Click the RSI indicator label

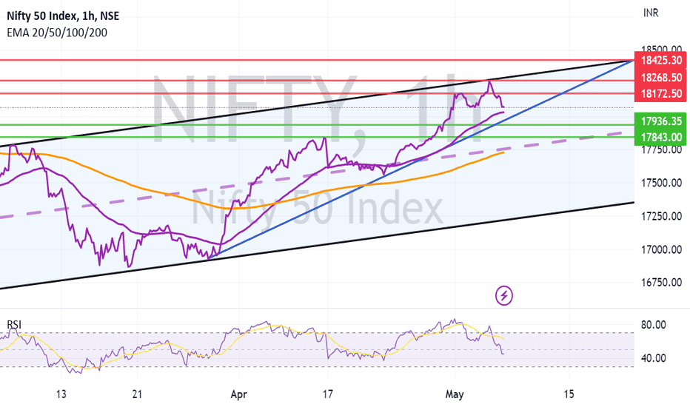click(14, 325)
